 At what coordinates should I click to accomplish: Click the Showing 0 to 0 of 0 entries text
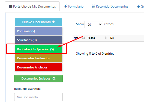coord(95,54)
